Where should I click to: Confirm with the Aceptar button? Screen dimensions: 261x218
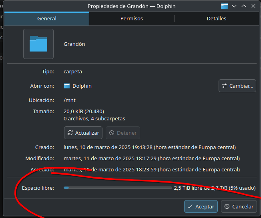[201, 206]
